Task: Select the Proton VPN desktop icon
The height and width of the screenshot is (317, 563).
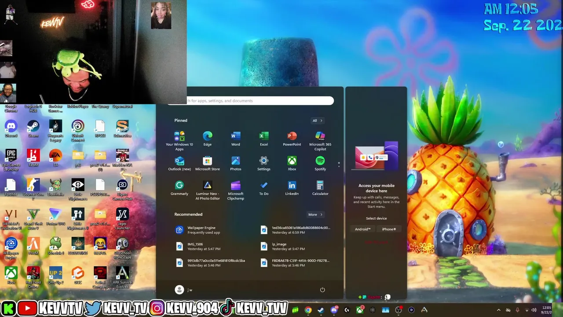Action: [x=55, y=217]
